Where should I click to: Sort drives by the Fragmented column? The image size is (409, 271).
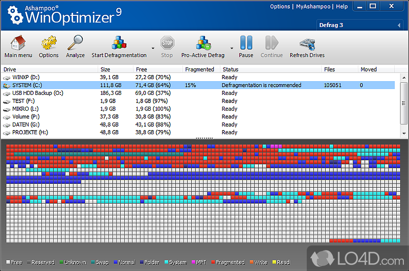pos(199,69)
